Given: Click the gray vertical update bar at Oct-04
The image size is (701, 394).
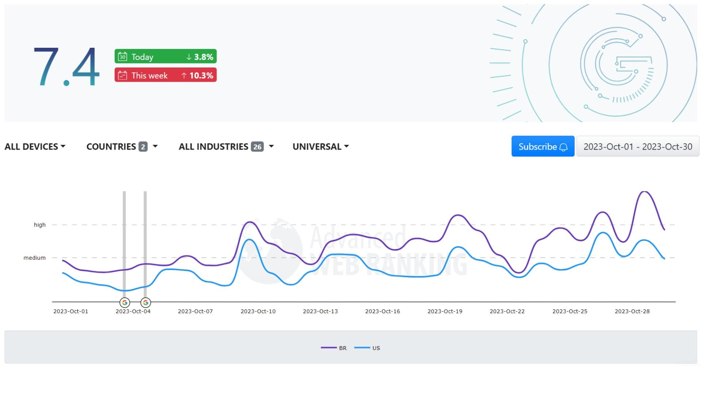Looking at the screenshot, I should point(145,237).
